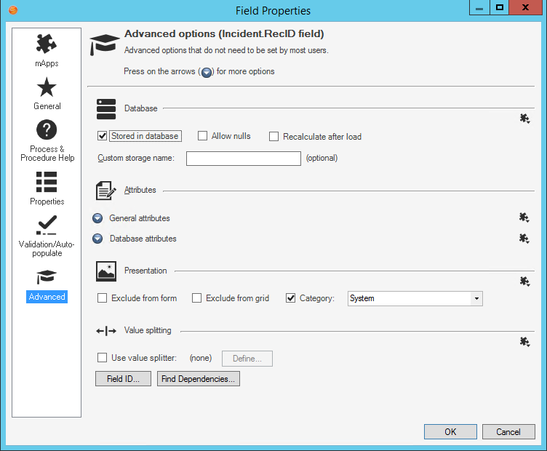Click the Custom storage name input field
The height and width of the screenshot is (451, 547).
(244, 159)
